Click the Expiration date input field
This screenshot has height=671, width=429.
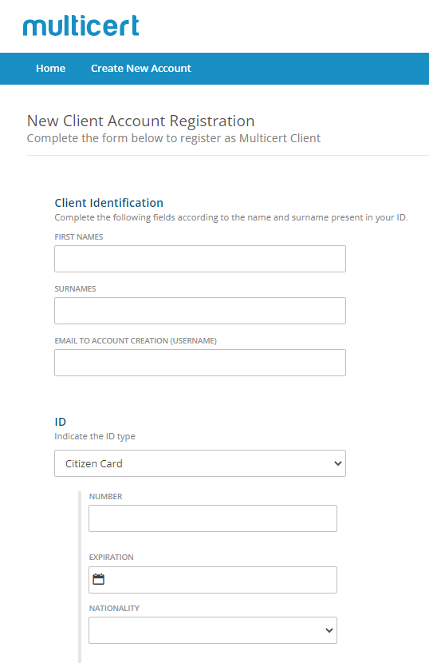click(213, 580)
